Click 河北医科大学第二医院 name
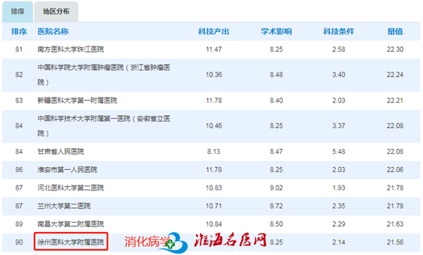The height and width of the screenshot is (255, 423). 70,188
